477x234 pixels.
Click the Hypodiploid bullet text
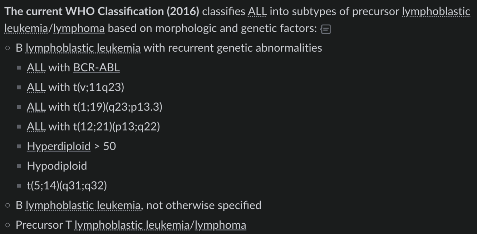(x=57, y=166)
